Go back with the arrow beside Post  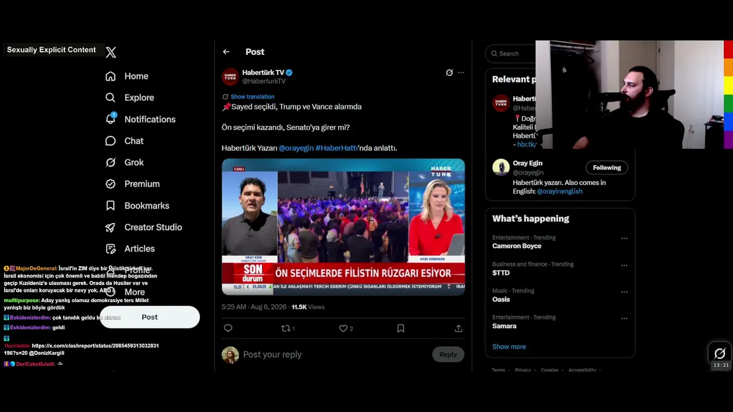coord(226,52)
